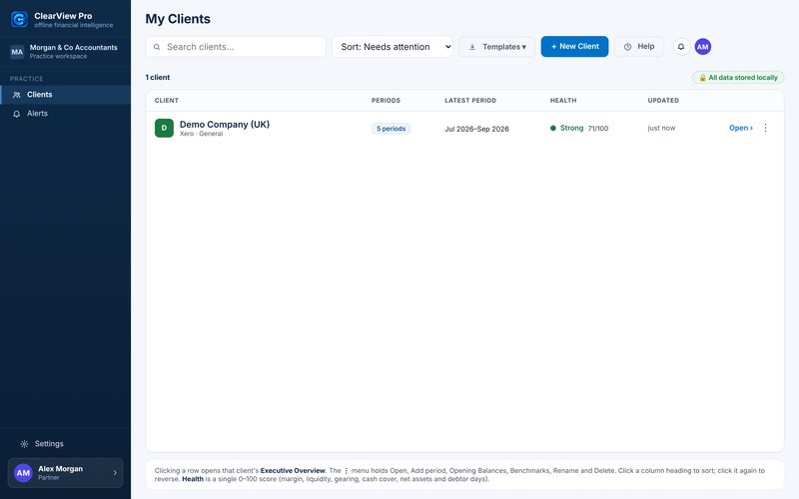The image size is (799, 499).
Task: Create a New Client
Action: (x=574, y=46)
